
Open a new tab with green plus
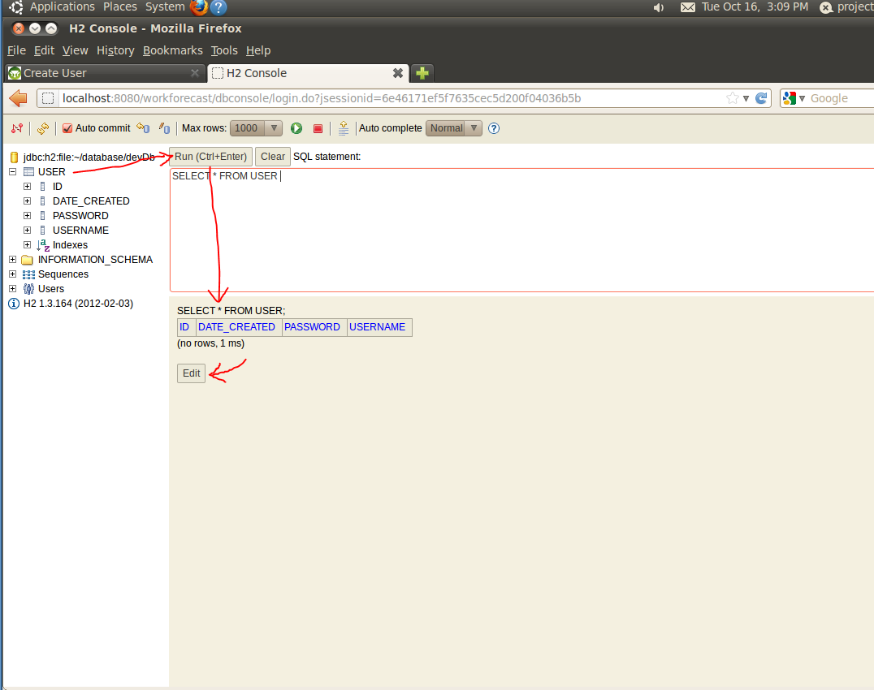coord(422,73)
